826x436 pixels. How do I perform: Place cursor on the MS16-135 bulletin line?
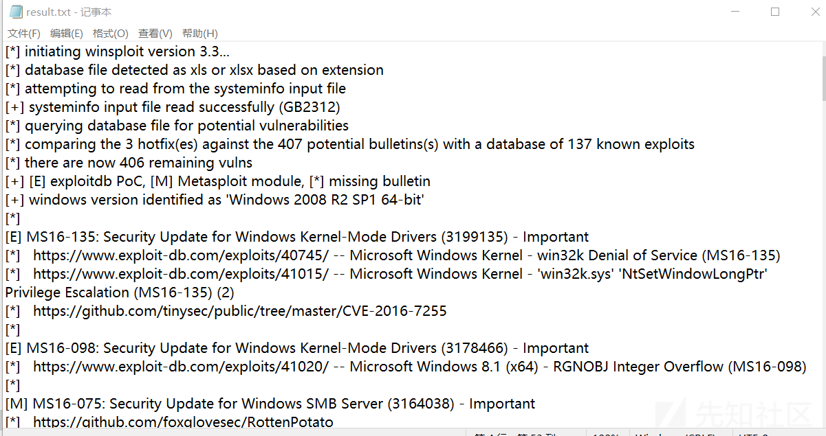pyautogui.click(x=297, y=237)
